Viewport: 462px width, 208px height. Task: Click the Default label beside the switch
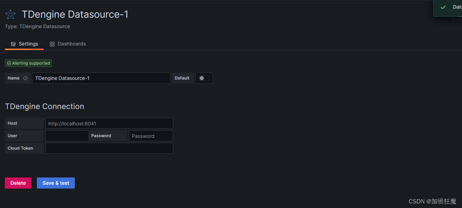point(182,78)
